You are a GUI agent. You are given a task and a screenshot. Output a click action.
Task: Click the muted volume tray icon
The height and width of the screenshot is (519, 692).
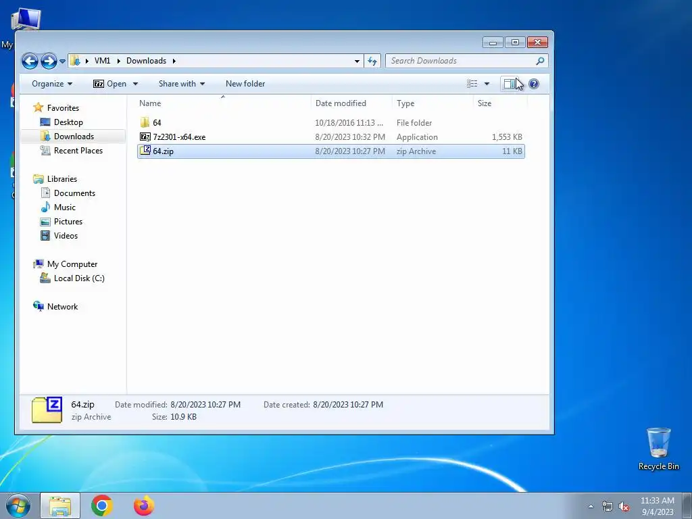click(624, 507)
